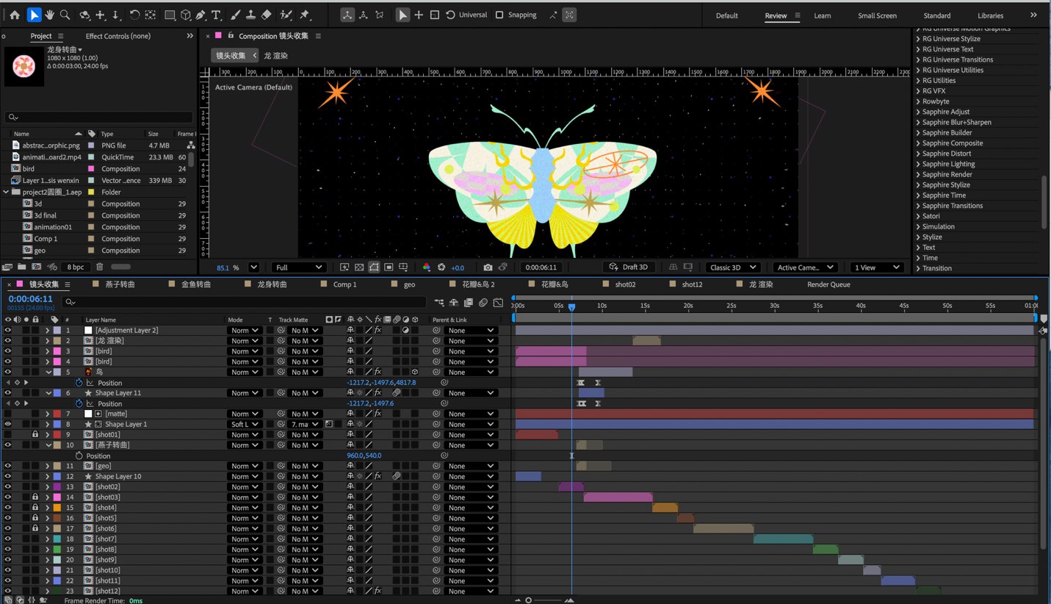Switch to the Learn workspace
Viewport: 1051px width, 604px height.
pyautogui.click(x=823, y=15)
